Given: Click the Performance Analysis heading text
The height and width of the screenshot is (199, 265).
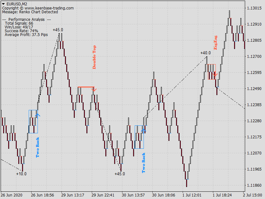Looking at the screenshot, I should click(x=27, y=19).
